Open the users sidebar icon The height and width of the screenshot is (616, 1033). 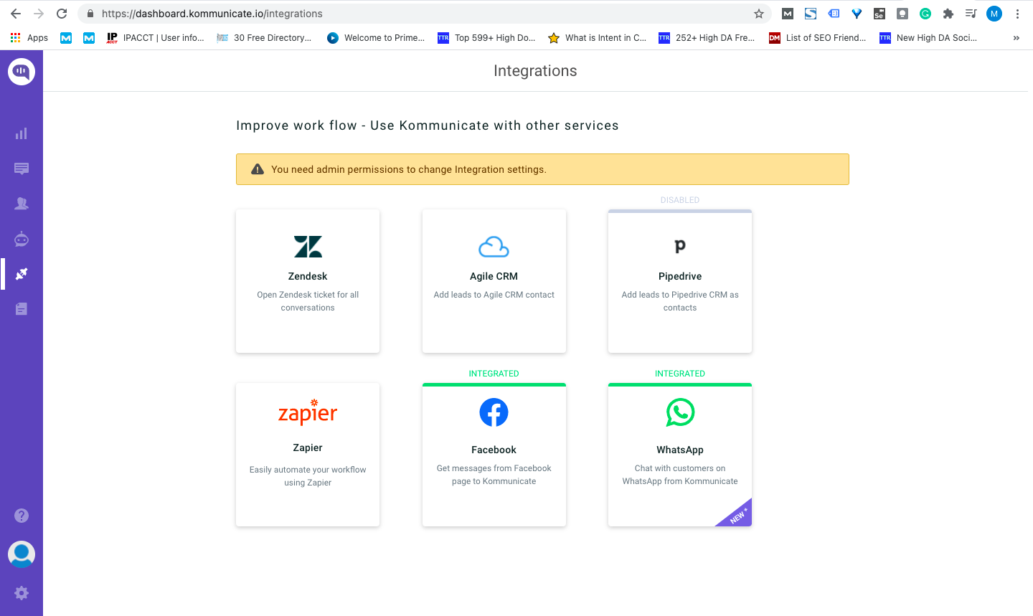22,204
